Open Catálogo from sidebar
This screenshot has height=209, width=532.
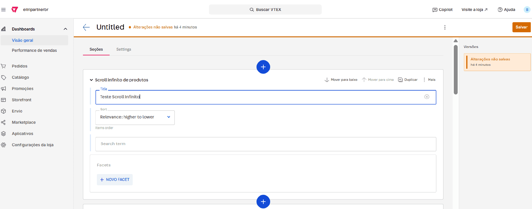click(x=20, y=77)
